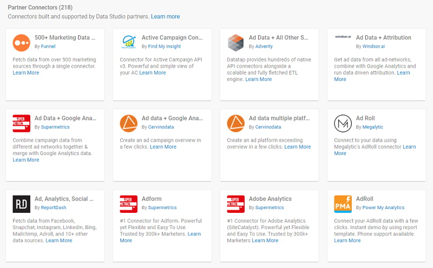The width and height of the screenshot is (433, 268).
Task: Click Supermetrics logo on the Adform card
Action: (x=128, y=204)
